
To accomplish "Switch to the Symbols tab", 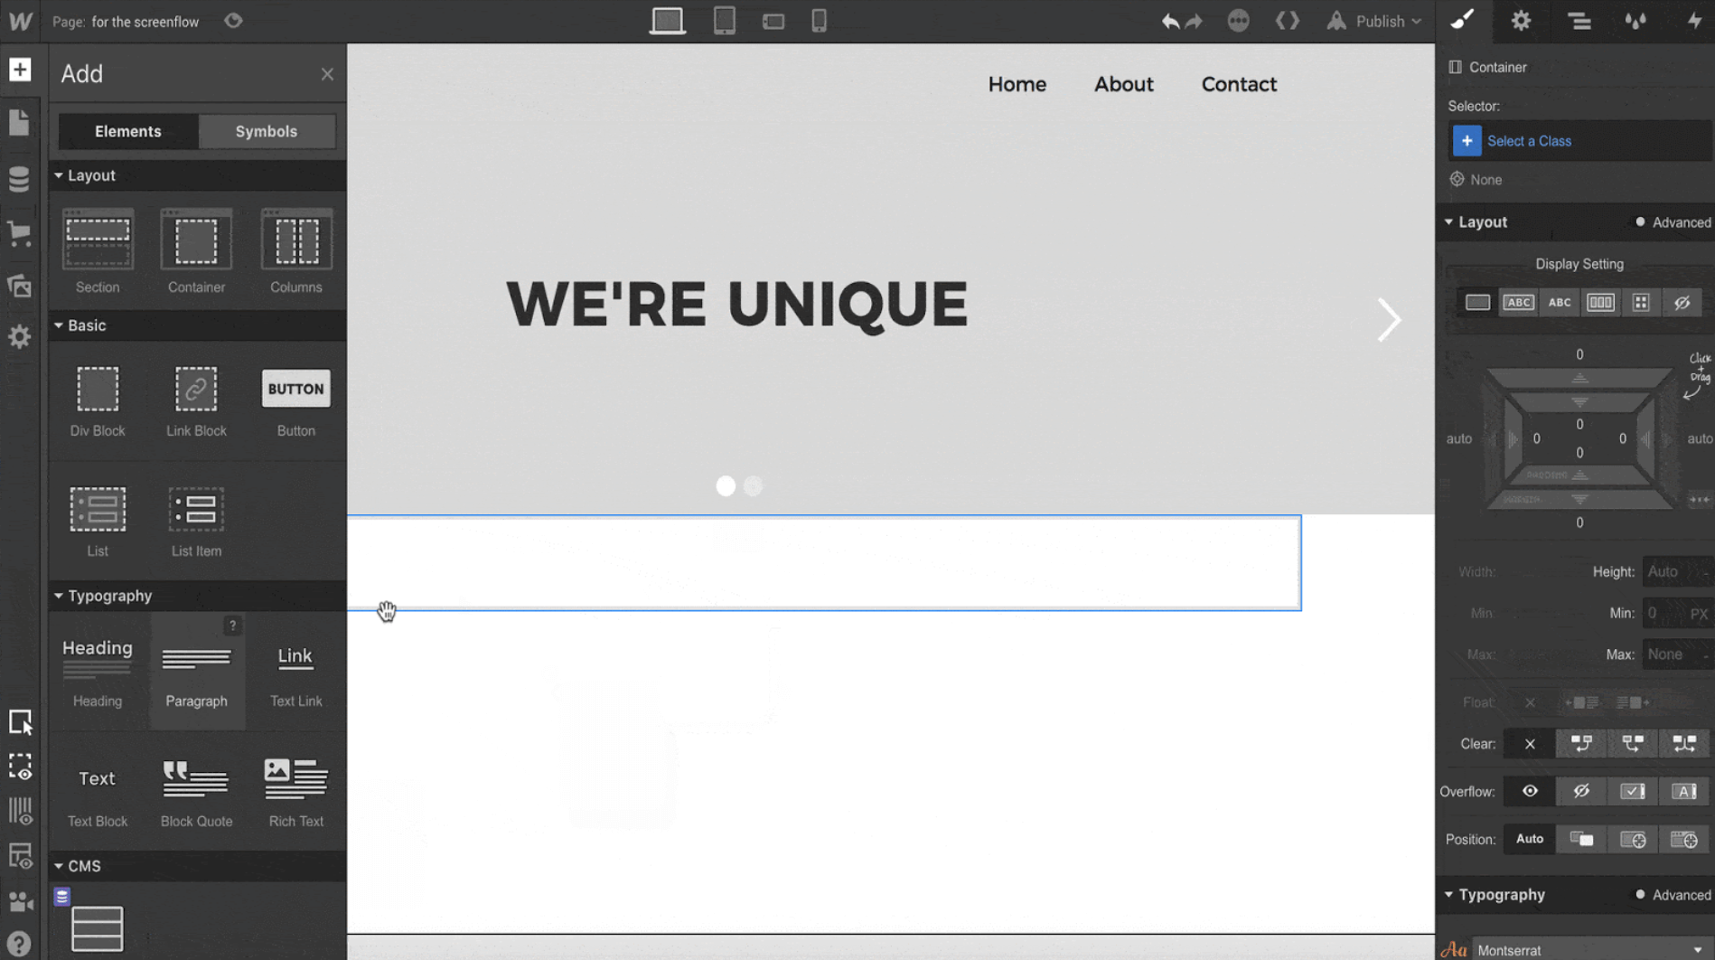I will 267,131.
